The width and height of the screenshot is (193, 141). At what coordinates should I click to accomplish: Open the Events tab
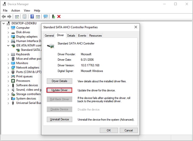pyautogui.click(x=82, y=35)
